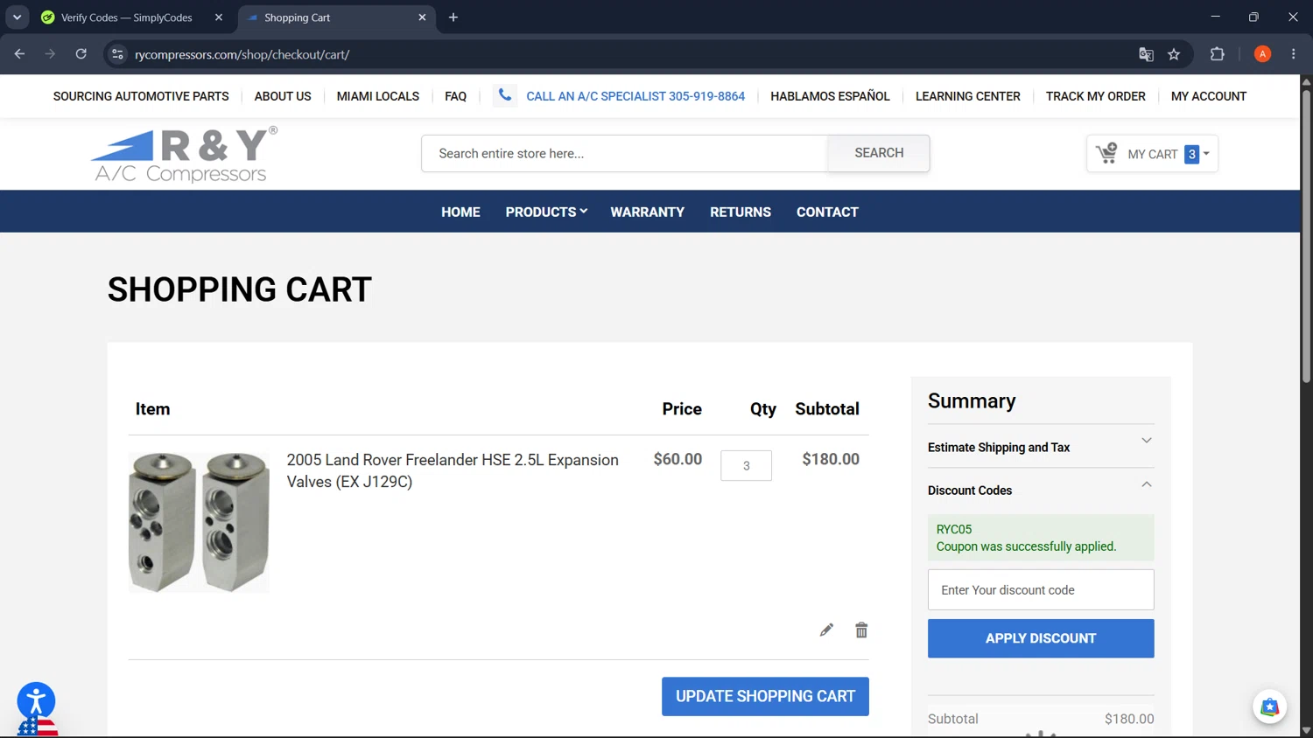This screenshot has height=738, width=1313.
Task: Click the phone icon beside specialist number
Action: (x=505, y=95)
